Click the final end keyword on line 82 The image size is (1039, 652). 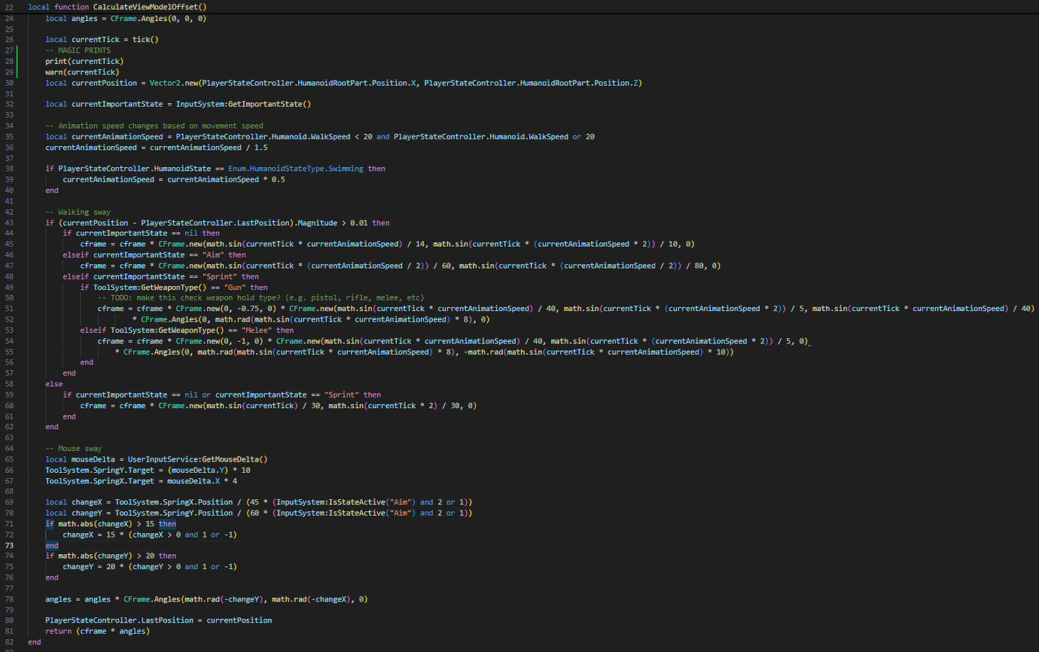(x=34, y=641)
